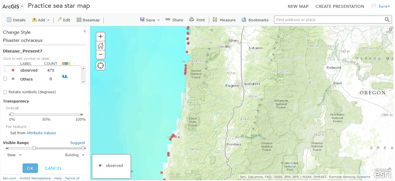Zoom in with the plus button
Viewport: 395px width, 181px height.
coord(100,36)
